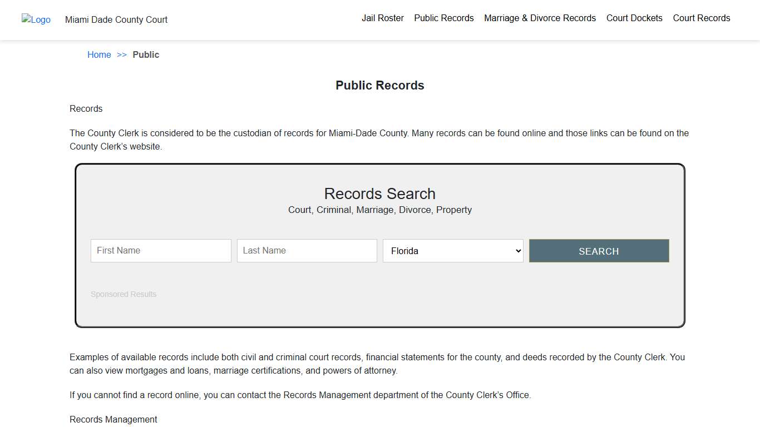View the Court Dockets page
This screenshot has height=427, width=760.
(634, 18)
